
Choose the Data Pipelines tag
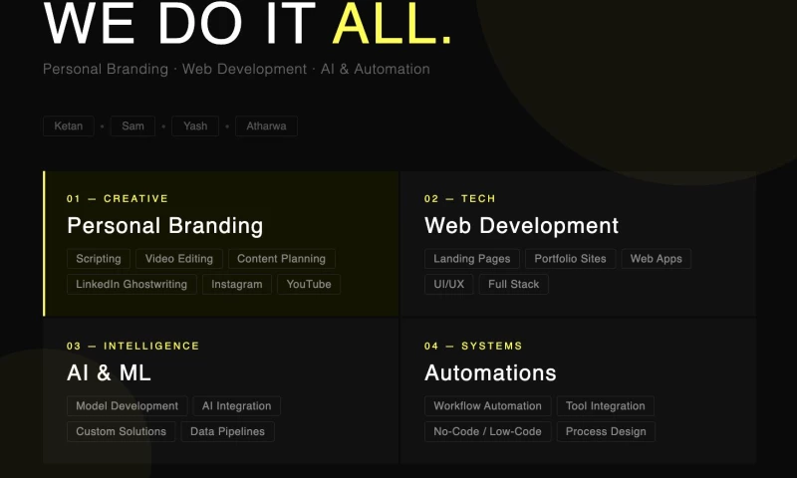(228, 431)
